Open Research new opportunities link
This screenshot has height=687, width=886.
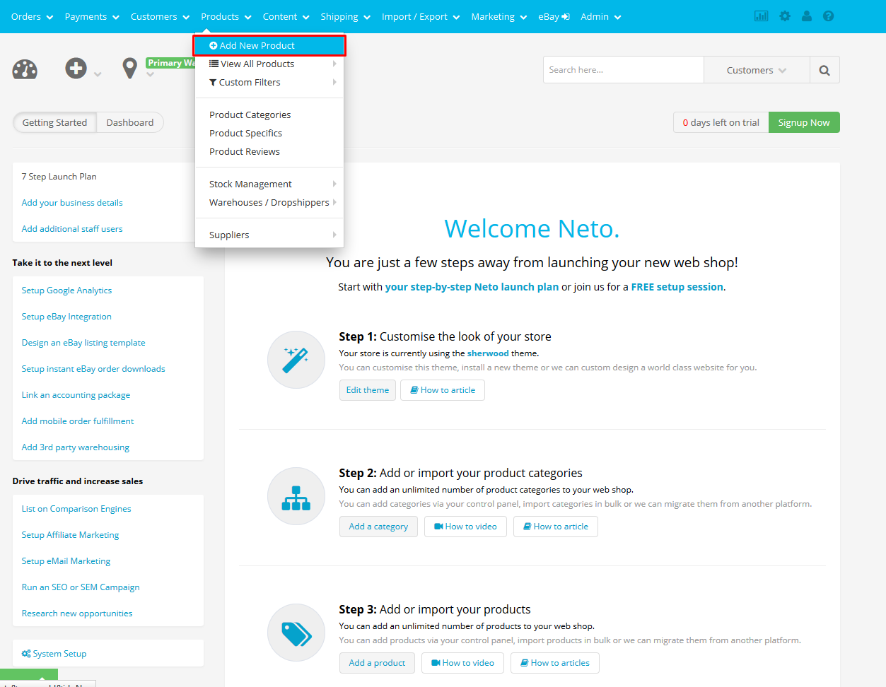77,613
